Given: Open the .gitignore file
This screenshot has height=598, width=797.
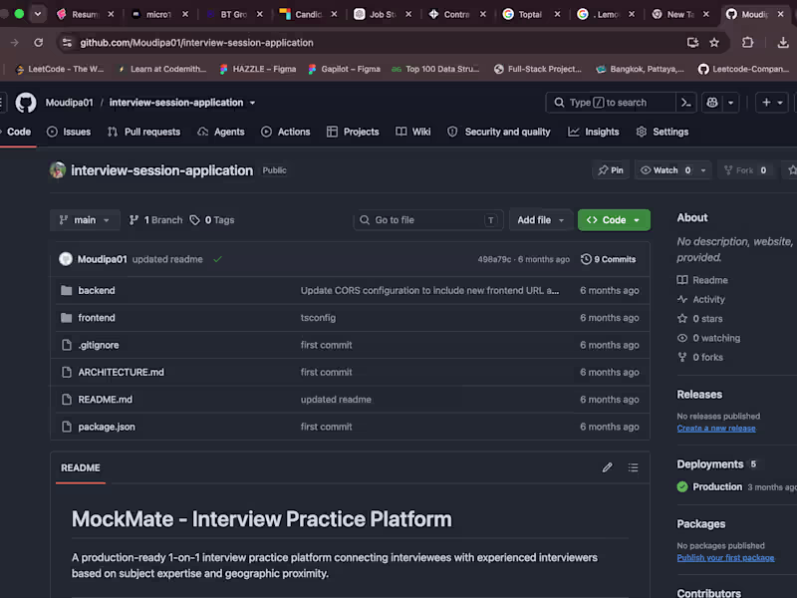Looking at the screenshot, I should (x=99, y=345).
